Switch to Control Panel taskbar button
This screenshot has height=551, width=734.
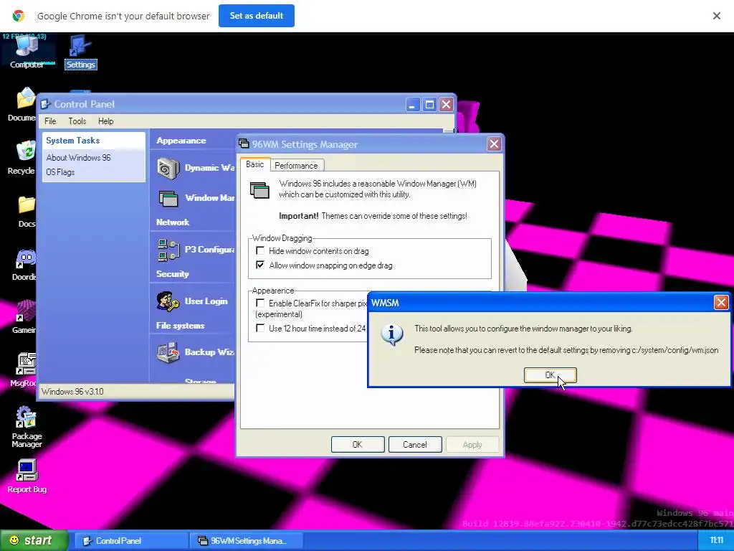tap(131, 541)
